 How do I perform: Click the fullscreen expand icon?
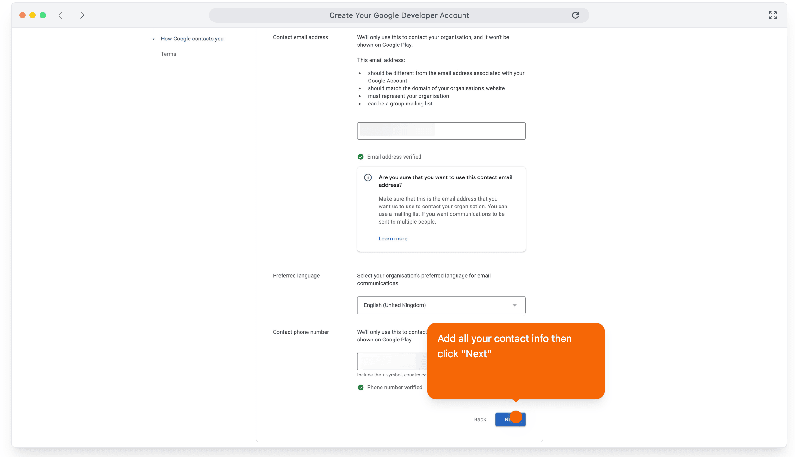click(x=773, y=15)
